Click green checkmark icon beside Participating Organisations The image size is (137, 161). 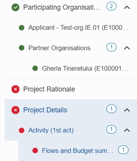(15, 7)
